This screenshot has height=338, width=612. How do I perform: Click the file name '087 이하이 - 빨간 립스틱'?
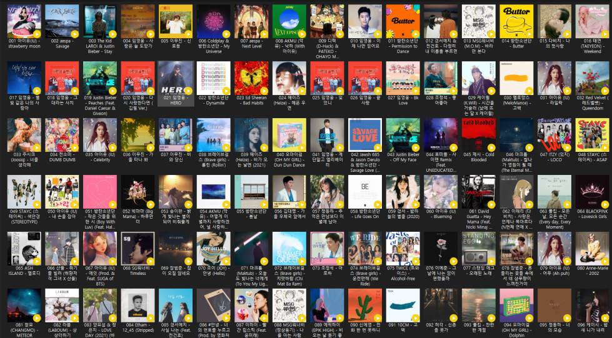pyautogui.click(x=251, y=330)
